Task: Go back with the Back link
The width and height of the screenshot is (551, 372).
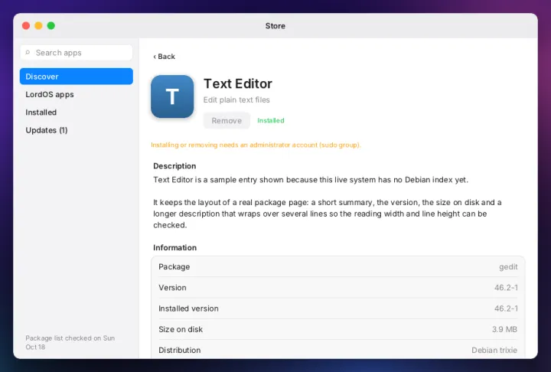Action: [x=164, y=57]
